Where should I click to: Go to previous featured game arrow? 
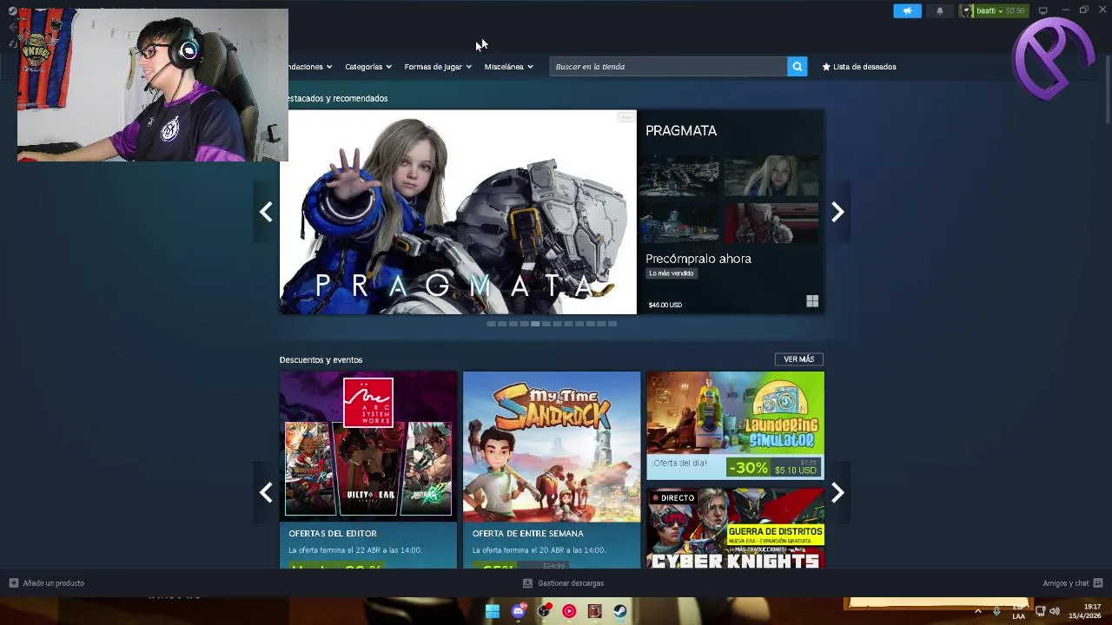pos(266,212)
